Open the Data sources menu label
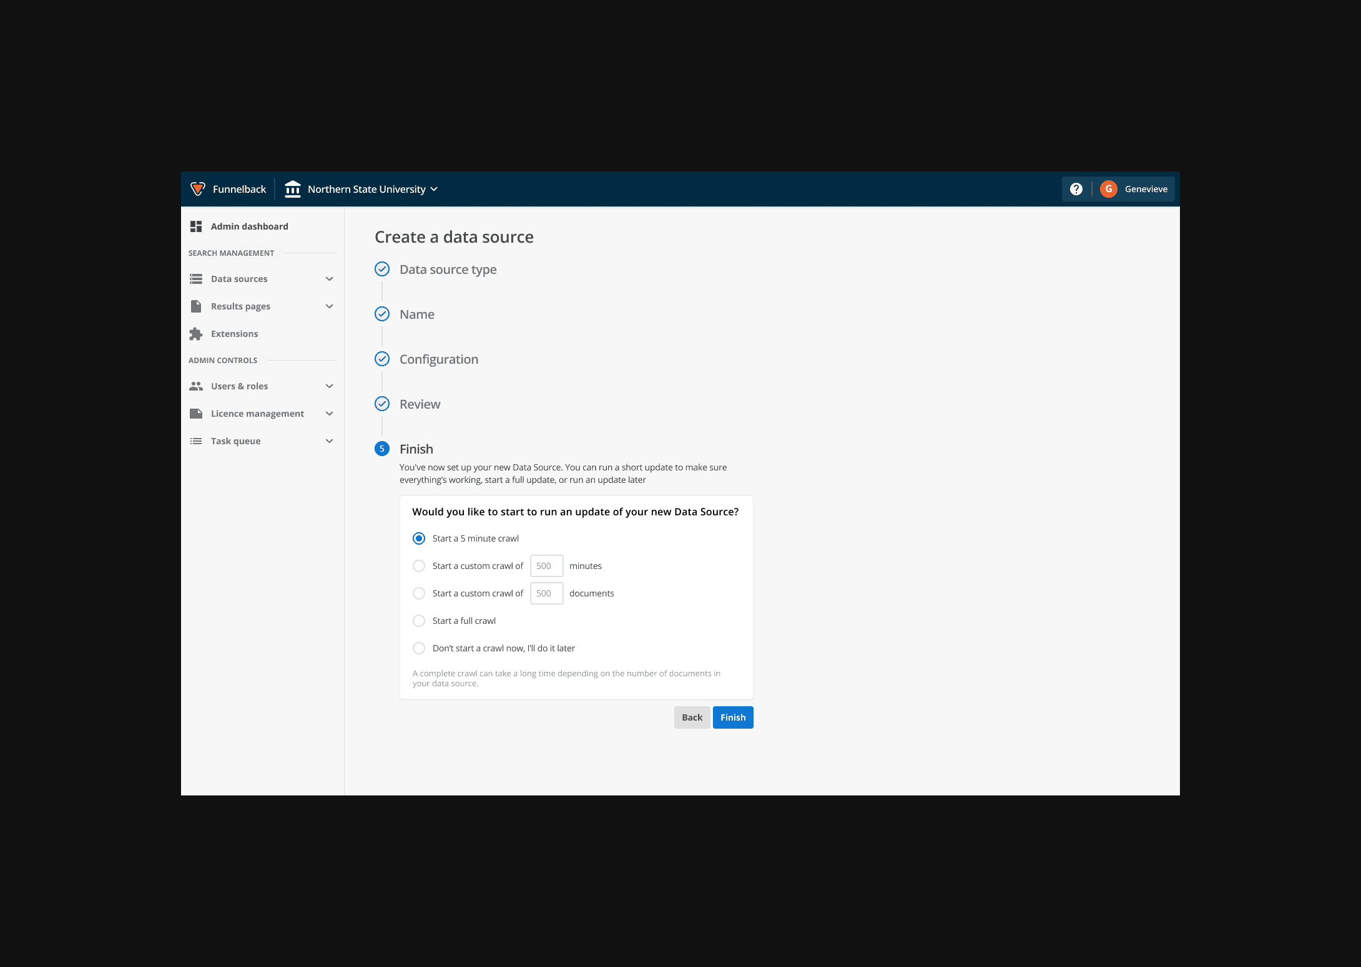This screenshot has height=967, width=1361. tap(239, 279)
